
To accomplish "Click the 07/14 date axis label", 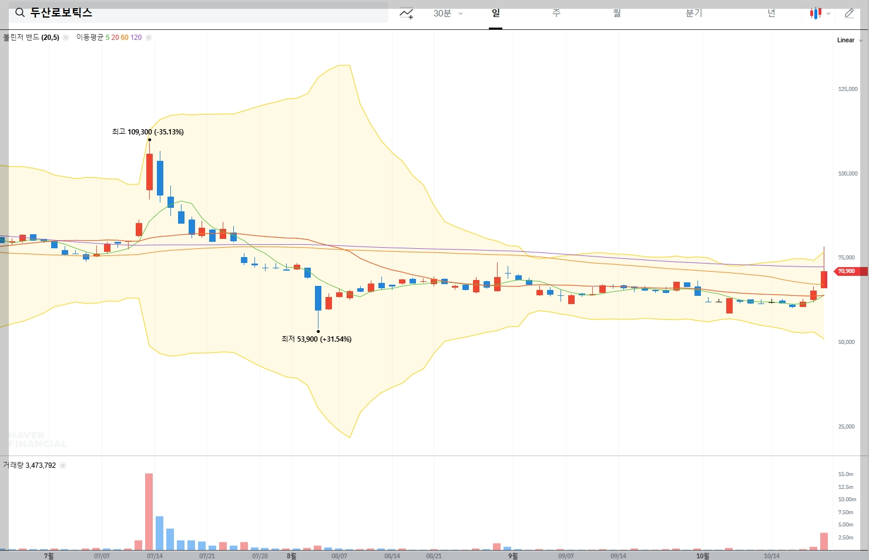I will 155,556.
